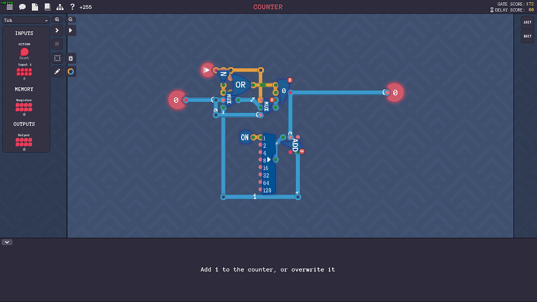Choose the 1BIT component category
The width and height of the screenshot is (537, 302).
pos(527,22)
